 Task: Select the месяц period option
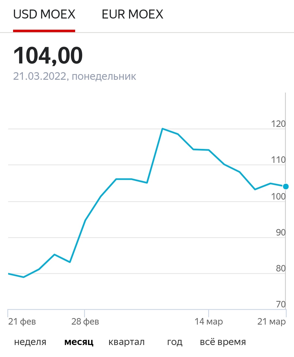pyautogui.click(x=79, y=342)
